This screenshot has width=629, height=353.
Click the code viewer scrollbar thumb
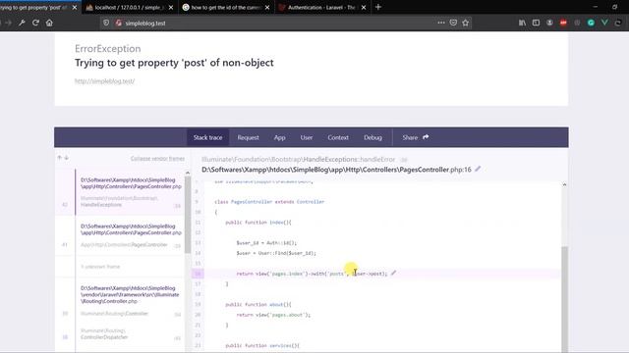tap(564, 299)
